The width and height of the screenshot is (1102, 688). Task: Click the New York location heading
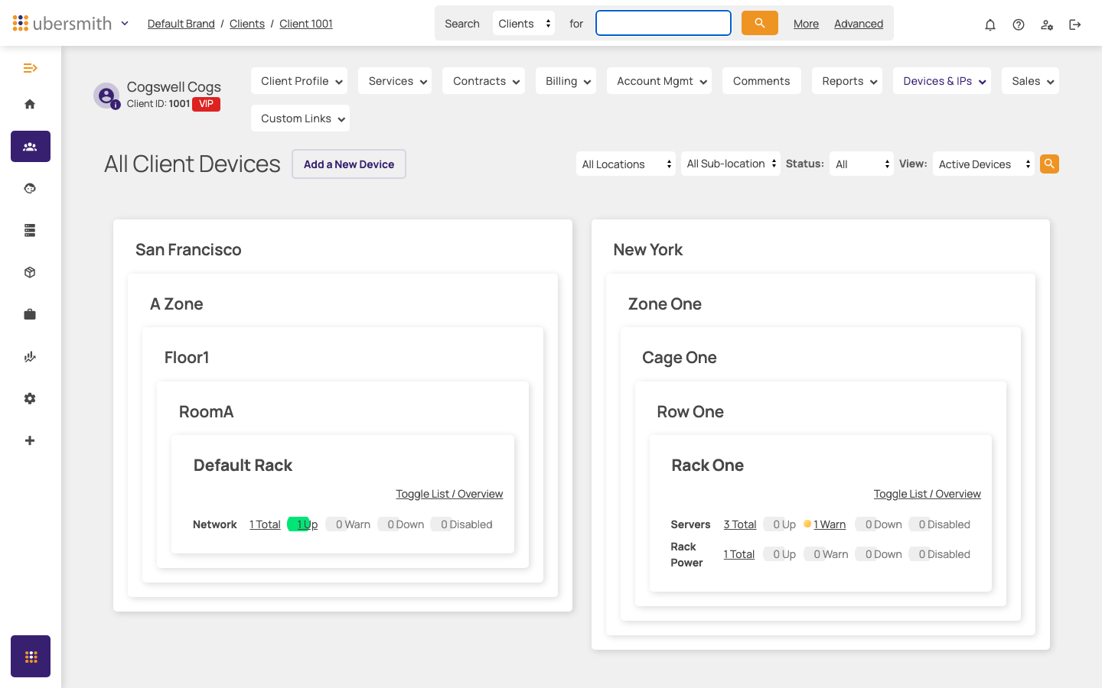coord(648,250)
